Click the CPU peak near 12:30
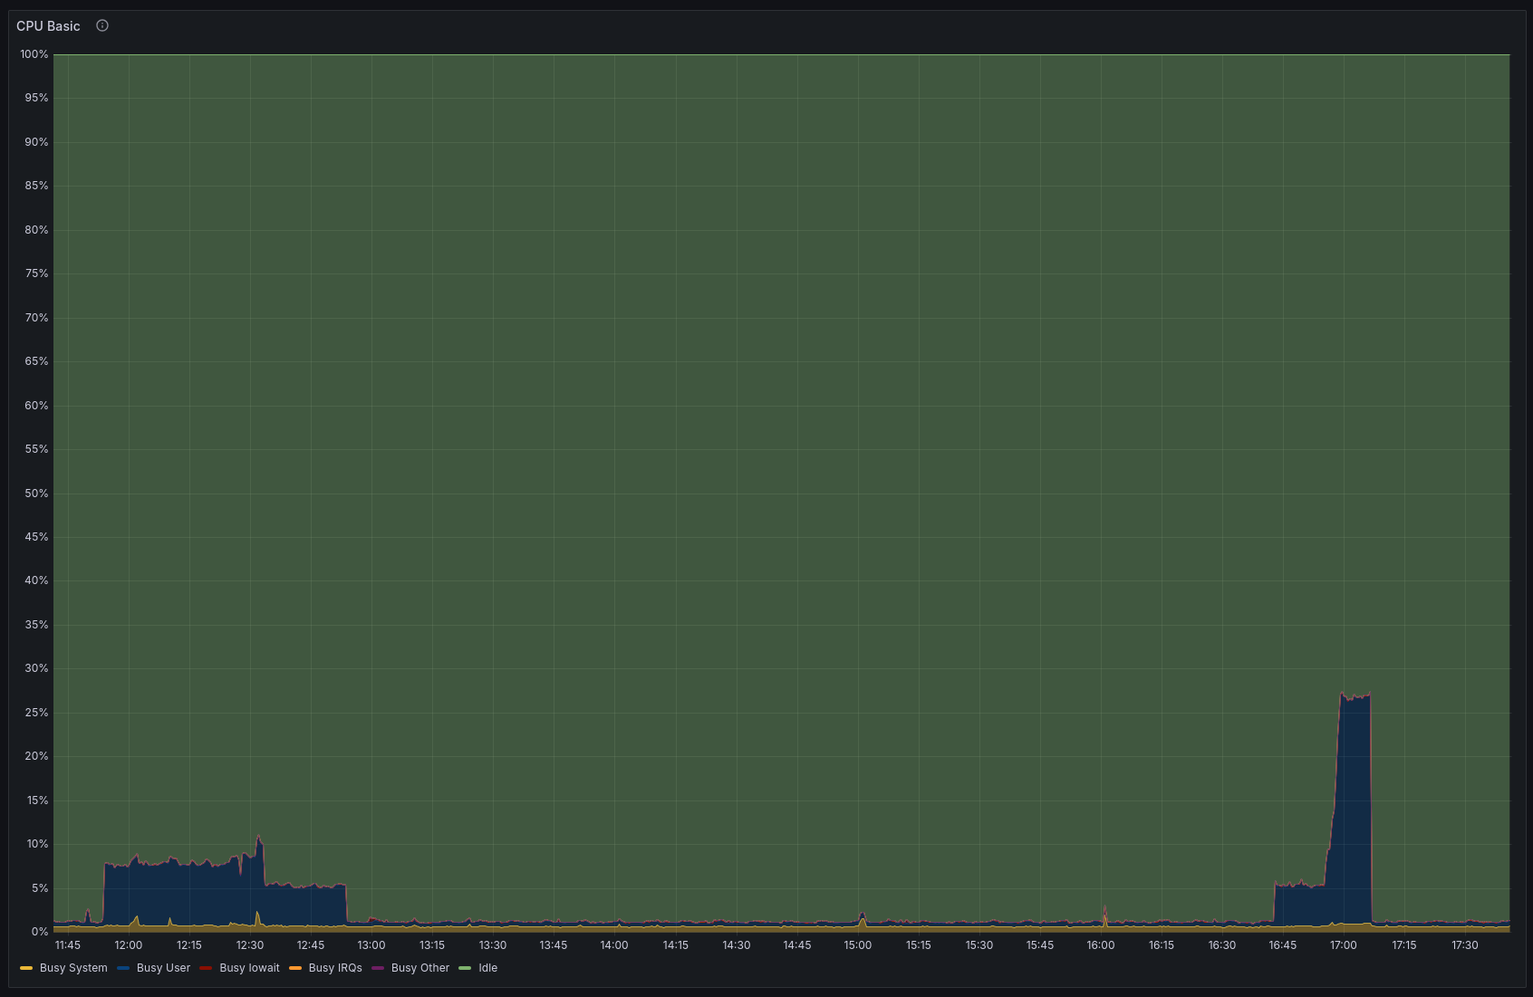1533x997 pixels. (258, 837)
